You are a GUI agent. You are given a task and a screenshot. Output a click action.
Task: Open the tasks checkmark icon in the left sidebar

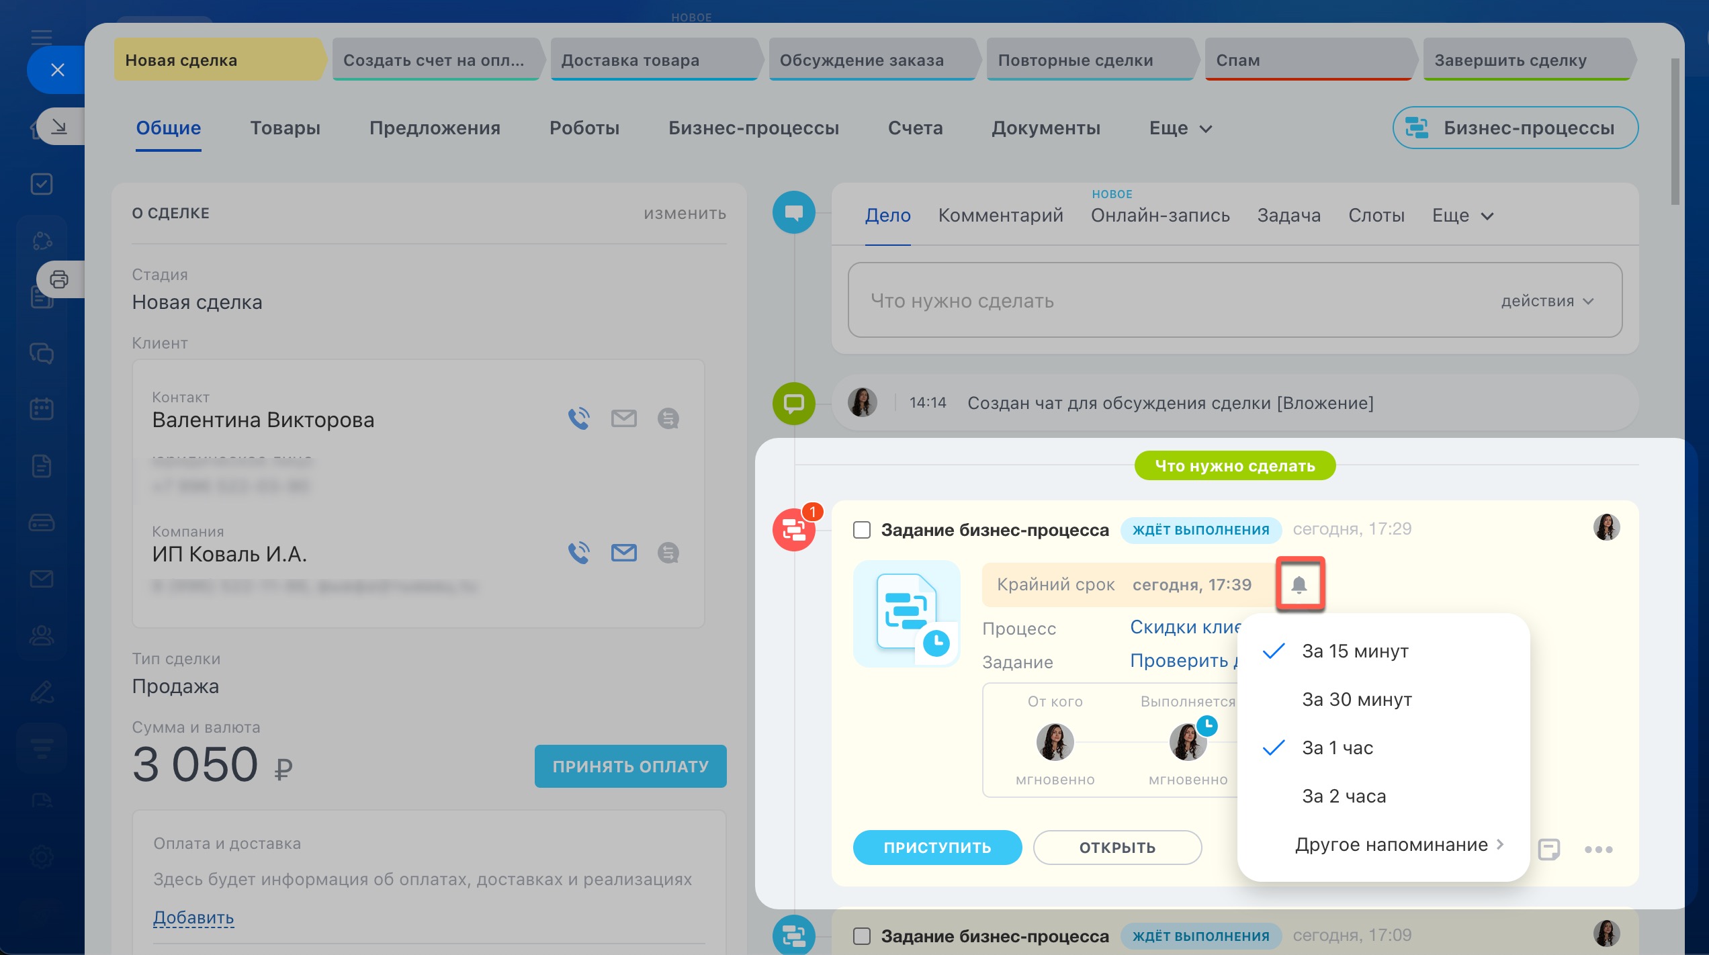coord(42,184)
